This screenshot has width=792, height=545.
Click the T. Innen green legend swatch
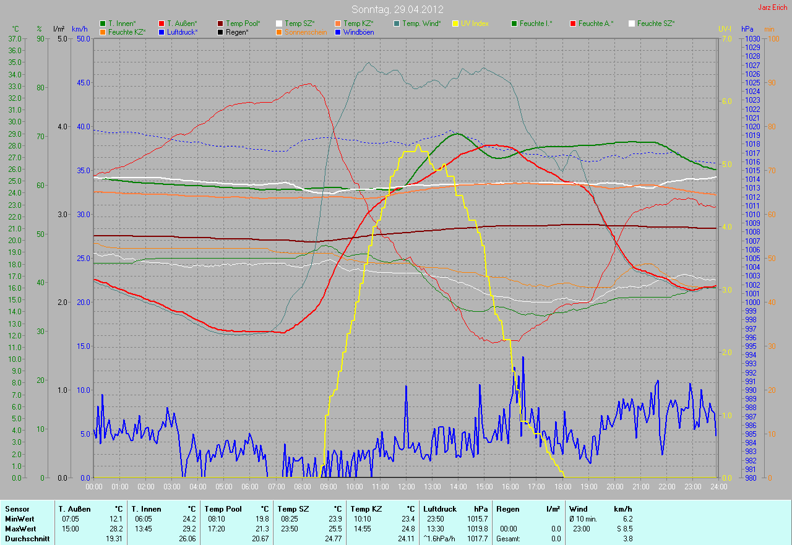click(103, 23)
